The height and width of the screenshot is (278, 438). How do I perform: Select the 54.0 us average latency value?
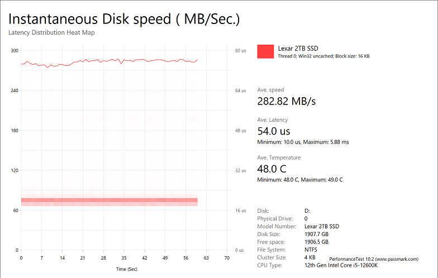[x=273, y=131]
